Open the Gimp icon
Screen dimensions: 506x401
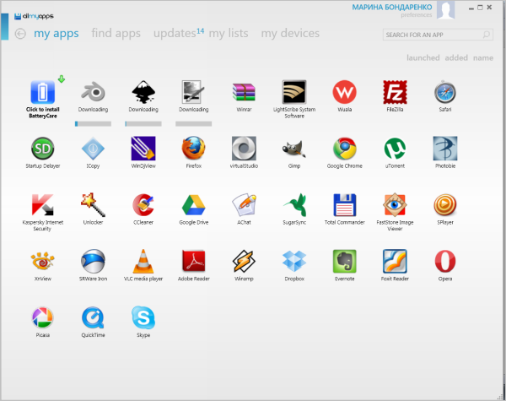(294, 149)
